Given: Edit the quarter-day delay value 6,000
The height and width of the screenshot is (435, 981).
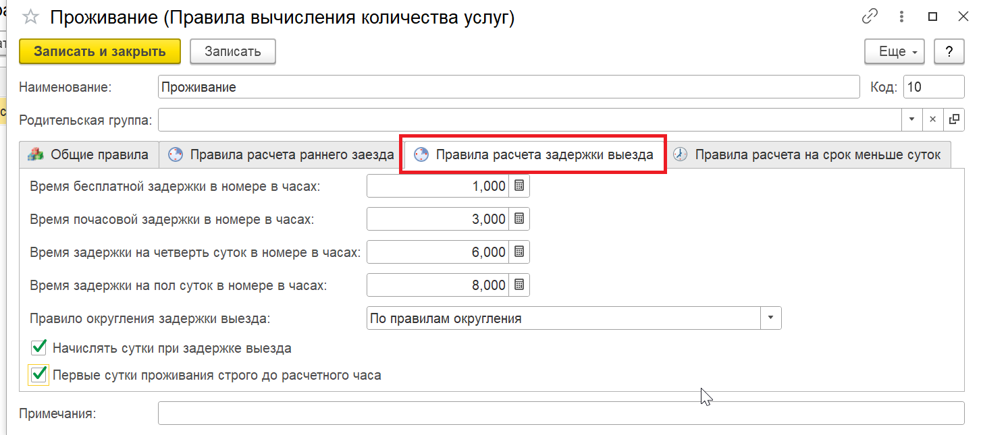Looking at the screenshot, I should point(438,252).
